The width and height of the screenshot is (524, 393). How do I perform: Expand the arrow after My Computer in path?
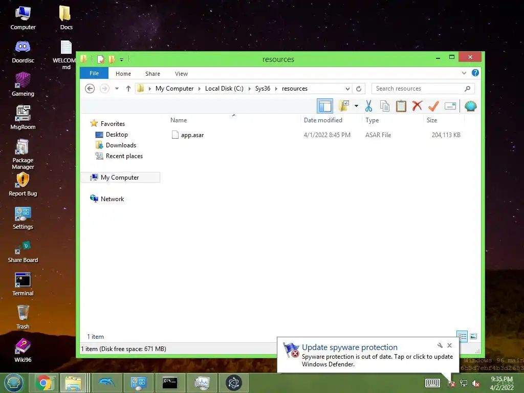pyautogui.click(x=199, y=89)
